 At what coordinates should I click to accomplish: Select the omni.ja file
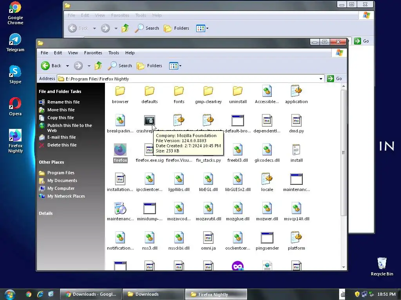(x=208, y=241)
